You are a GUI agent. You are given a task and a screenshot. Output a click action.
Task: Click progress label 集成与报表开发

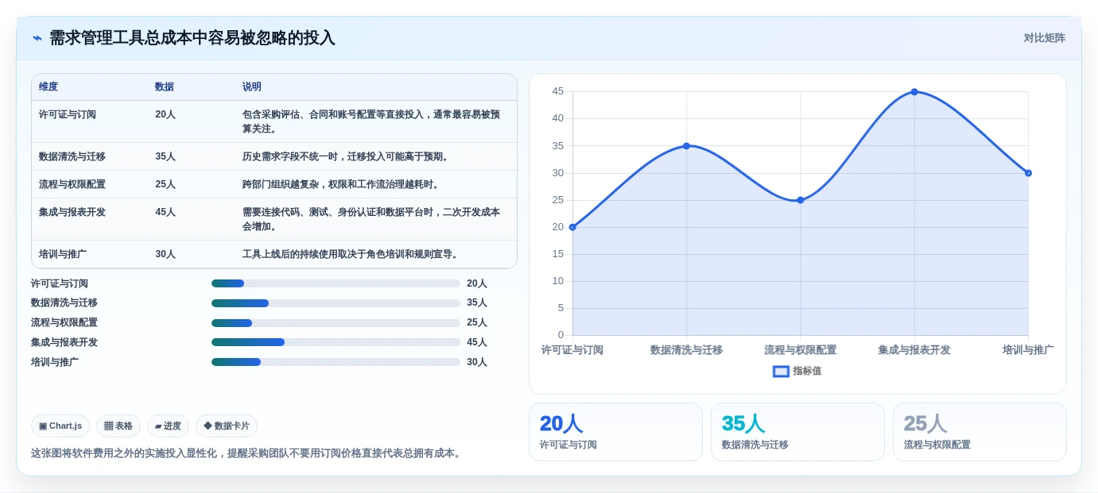(x=64, y=342)
